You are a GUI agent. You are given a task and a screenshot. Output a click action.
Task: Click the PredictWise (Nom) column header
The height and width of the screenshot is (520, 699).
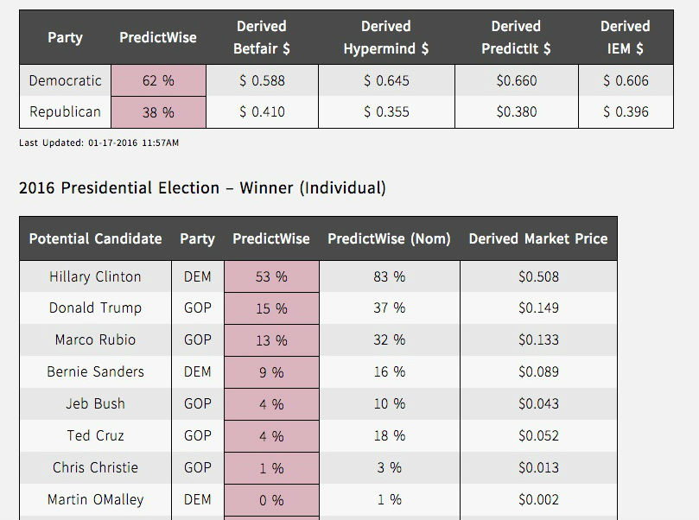point(389,238)
